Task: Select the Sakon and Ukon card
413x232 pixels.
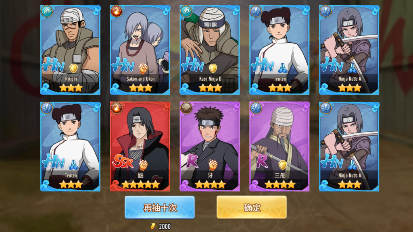Action: (x=140, y=50)
